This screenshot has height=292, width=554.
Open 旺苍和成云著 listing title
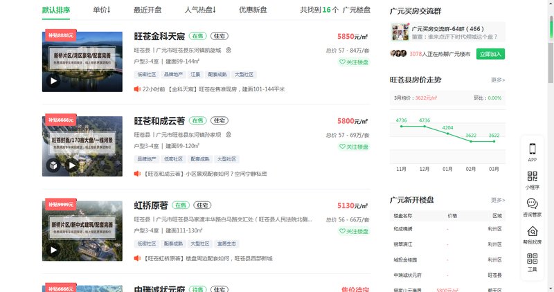pyautogui.click(x=159, y=121)
